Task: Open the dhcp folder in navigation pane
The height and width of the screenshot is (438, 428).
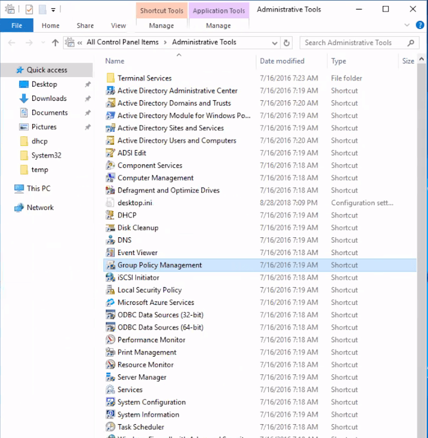Action: pyautogui.click(x=39, y=141)
